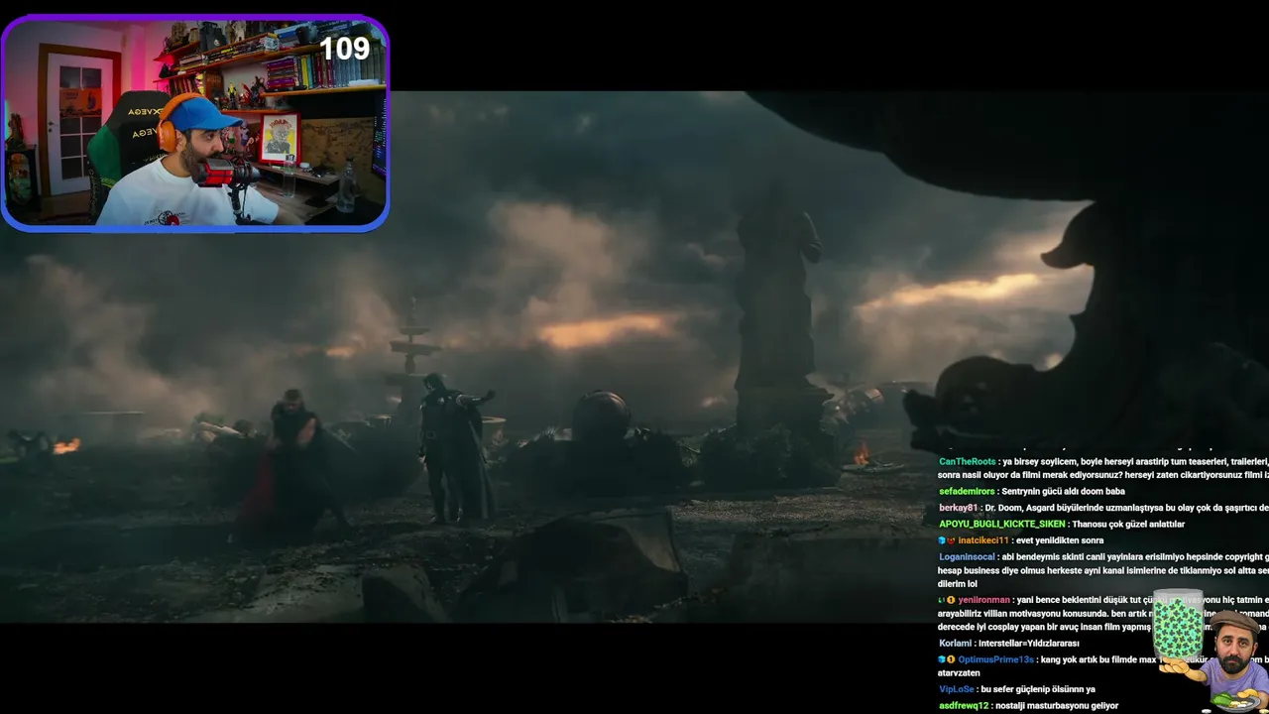Select username asdfrewq12 in chat
This screenshot has width=1269, height=714.
click(964, 706)
